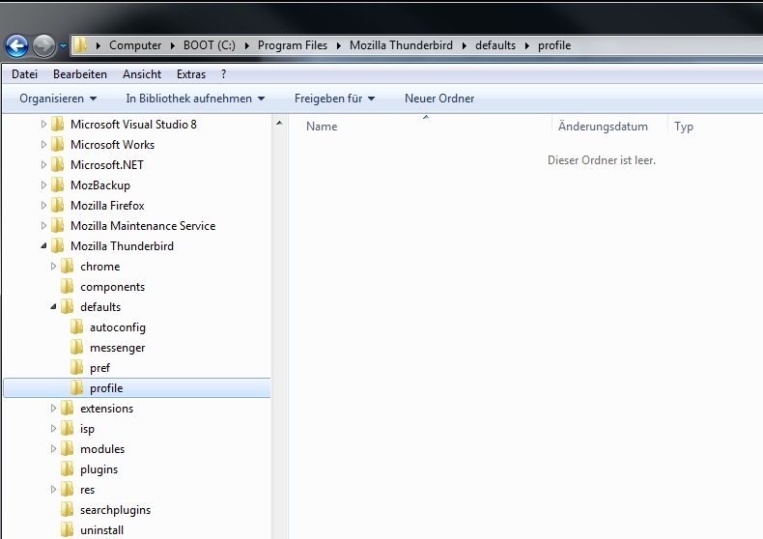
Task: Click the profile breadcrumb segment
Action: pos(554,45)
